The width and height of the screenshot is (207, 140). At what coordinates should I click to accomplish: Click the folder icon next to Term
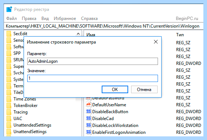(x=9, y=86)
